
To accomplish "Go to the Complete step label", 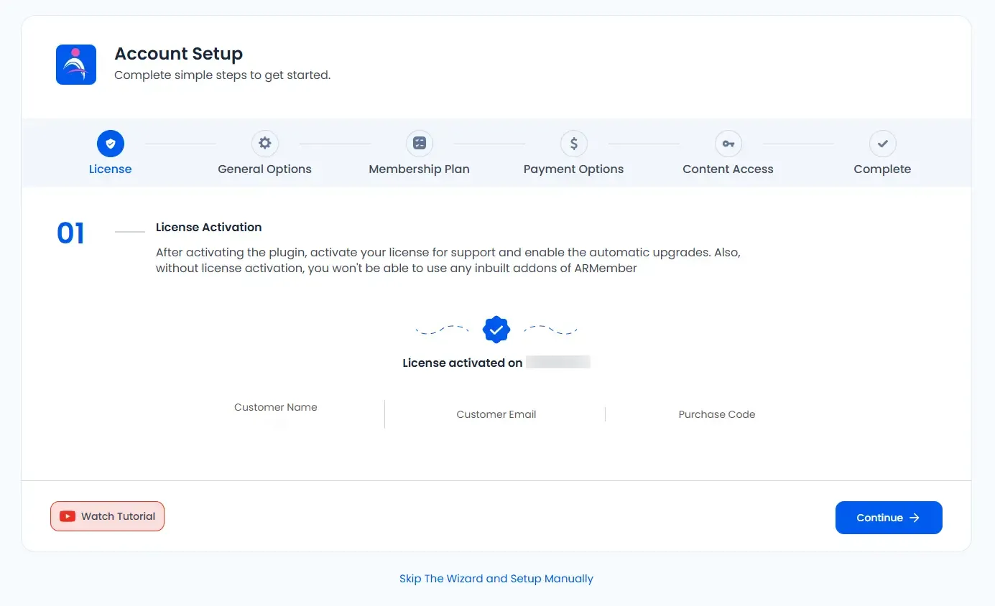I will click(x=882, y=169).
